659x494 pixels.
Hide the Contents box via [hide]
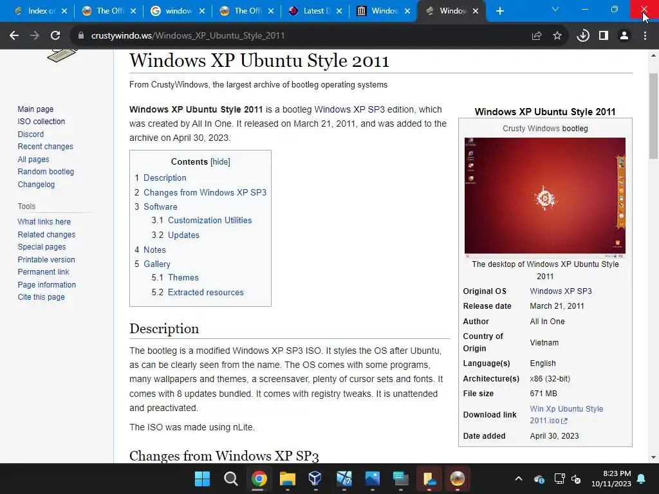220,161
